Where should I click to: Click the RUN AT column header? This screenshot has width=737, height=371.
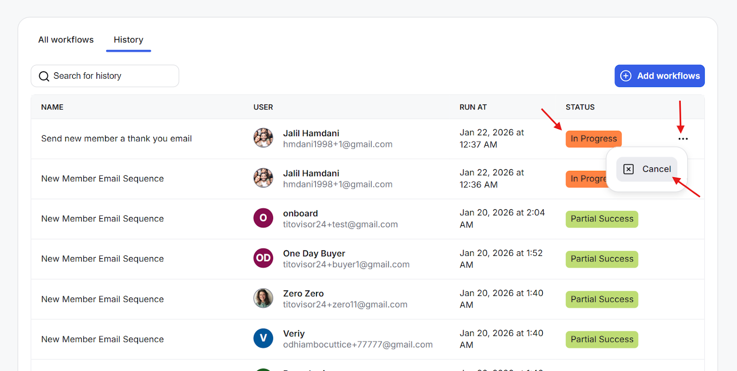click(x=473, y=107)
